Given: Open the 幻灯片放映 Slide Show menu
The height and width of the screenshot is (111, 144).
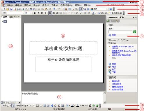Looking at the screenshot, I should coord(66,5).
